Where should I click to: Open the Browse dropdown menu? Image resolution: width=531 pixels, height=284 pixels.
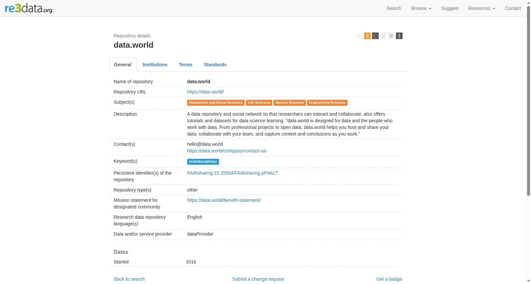421,8
